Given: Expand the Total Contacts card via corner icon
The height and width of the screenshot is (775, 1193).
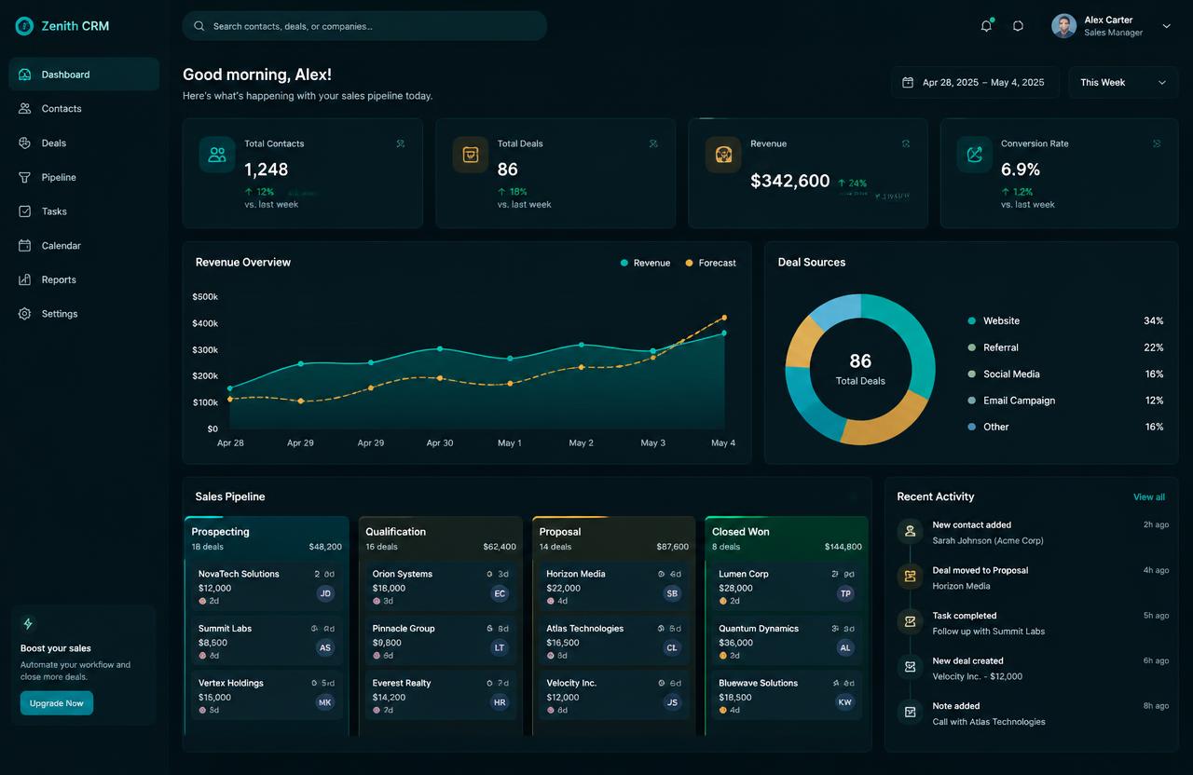Looking at the screenshot, I should click(401, 143).
